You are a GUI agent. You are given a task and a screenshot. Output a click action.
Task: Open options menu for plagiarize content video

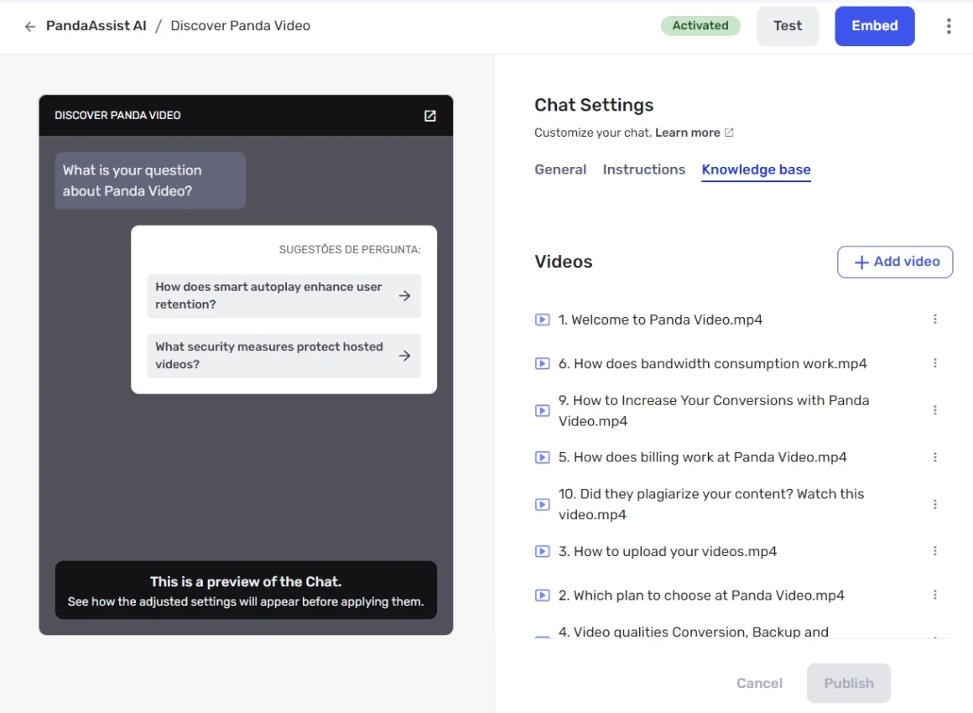[x=935, y=504]
